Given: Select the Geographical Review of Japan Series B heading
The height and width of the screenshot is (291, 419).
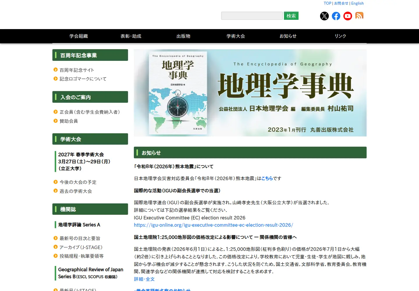Looking at the screenshot, I should point(90,273).
